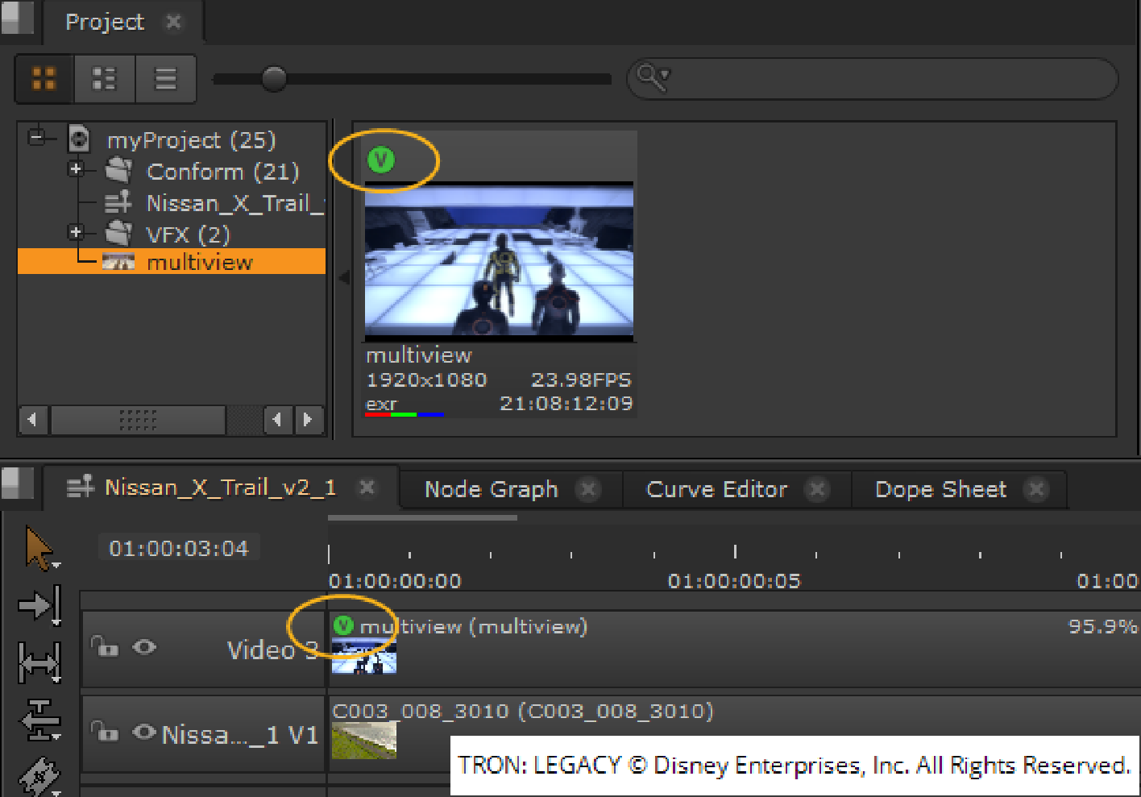Collapse the myProject (25) tree root
The width and height of the screenshot is (1141, 797).
coord(36,137)
